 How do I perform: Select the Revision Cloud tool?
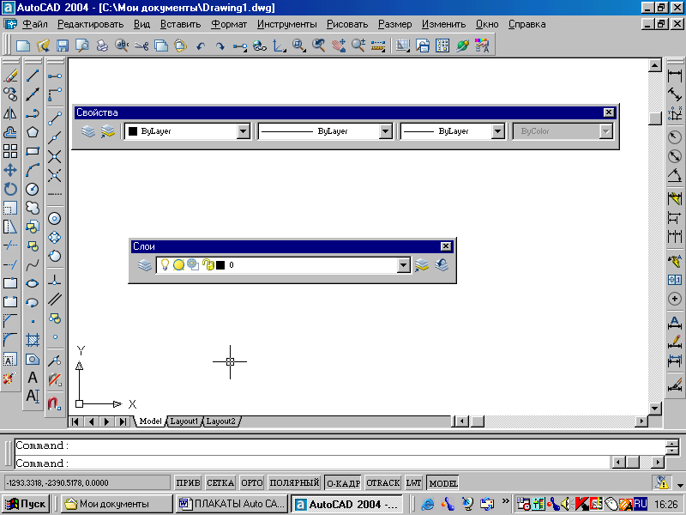[33, 208]
